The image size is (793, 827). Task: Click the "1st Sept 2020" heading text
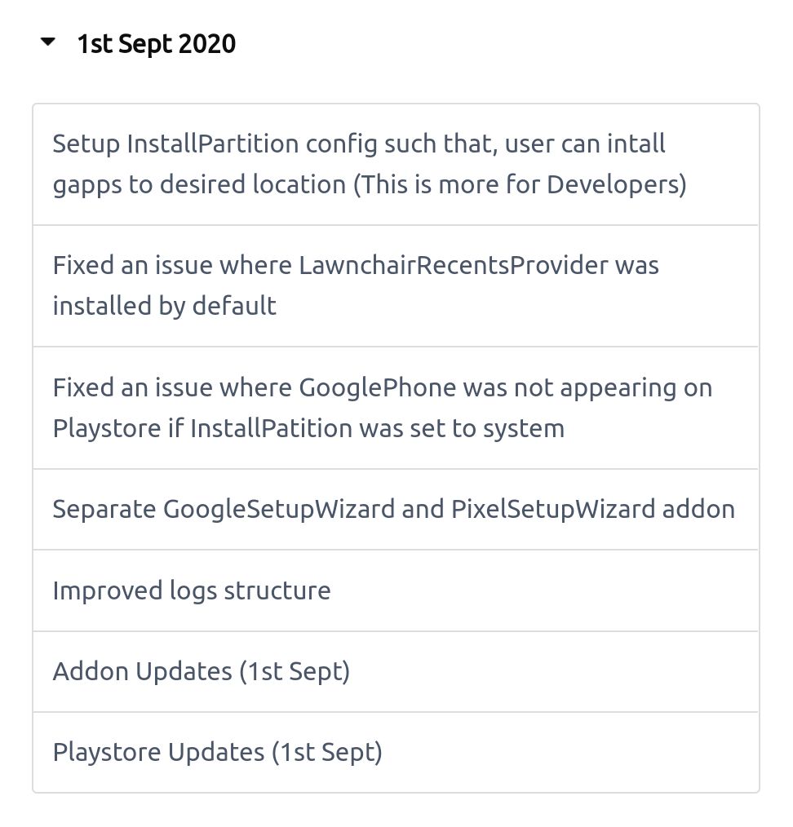(x=156, y=43)
